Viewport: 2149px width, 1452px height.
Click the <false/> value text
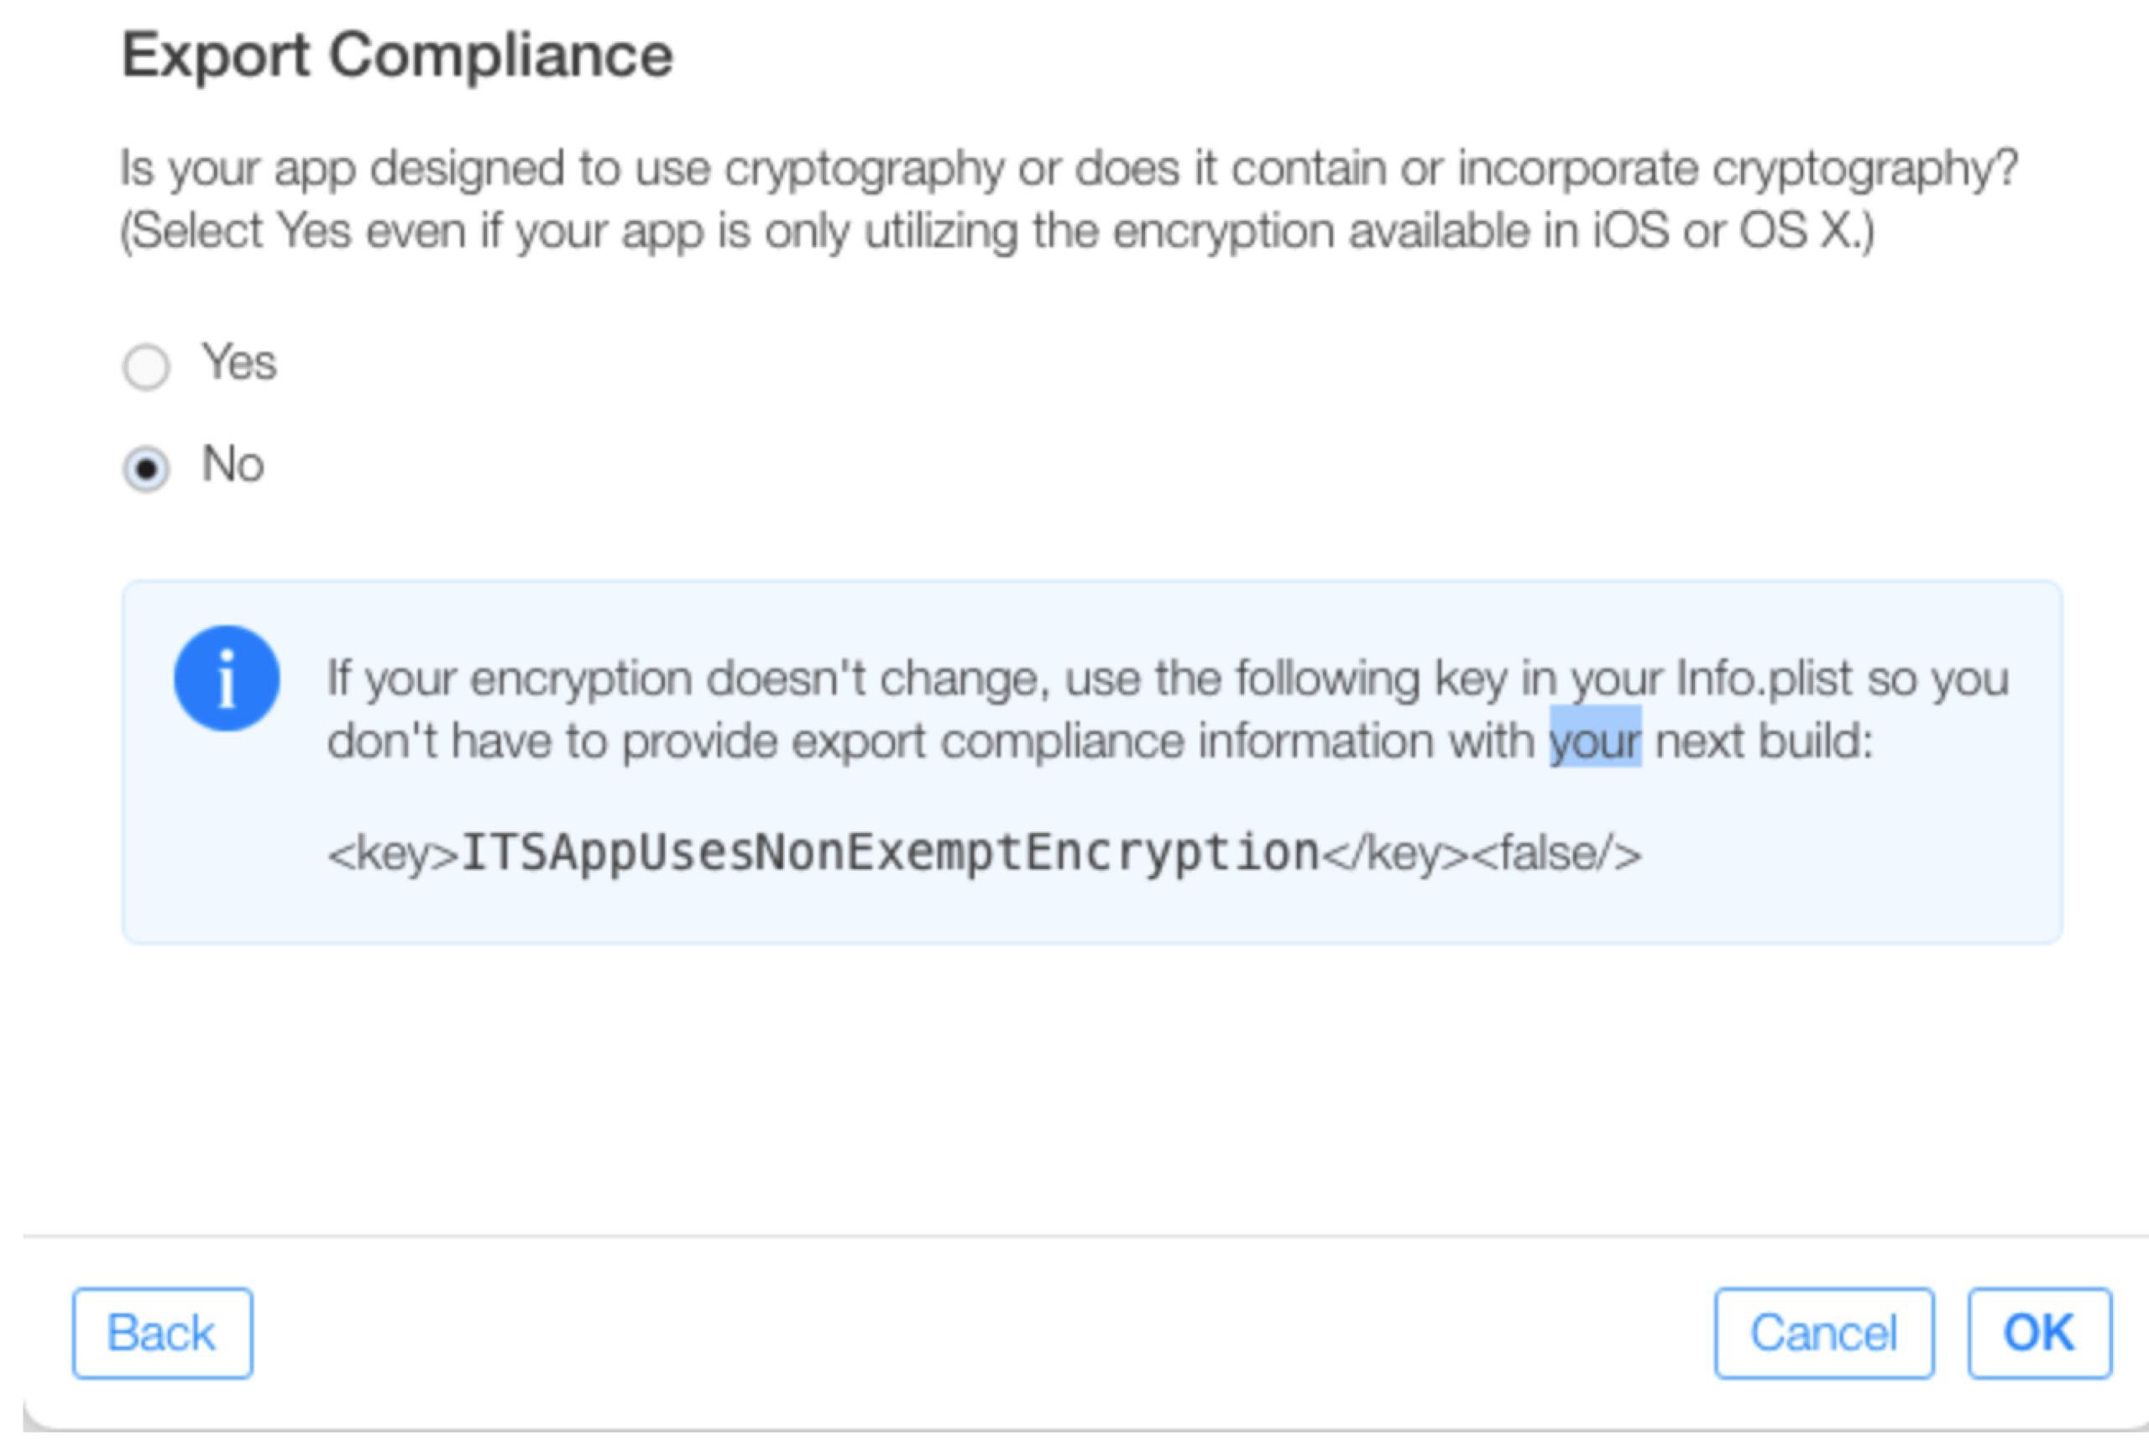(1556, 852)
